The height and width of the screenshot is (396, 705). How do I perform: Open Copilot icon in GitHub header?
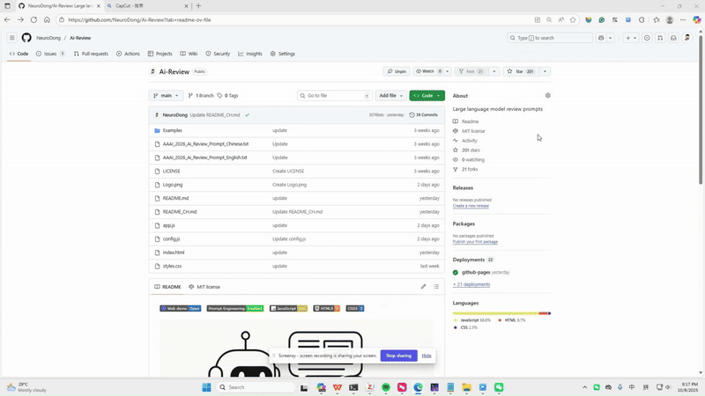pos(601,38)
